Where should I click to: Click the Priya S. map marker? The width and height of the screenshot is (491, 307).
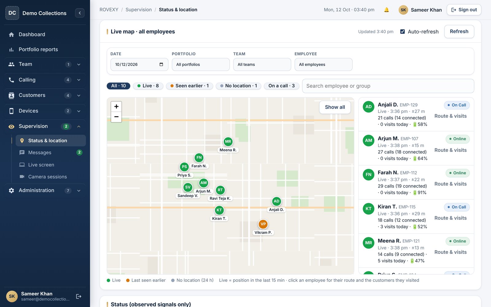[184, 167]
